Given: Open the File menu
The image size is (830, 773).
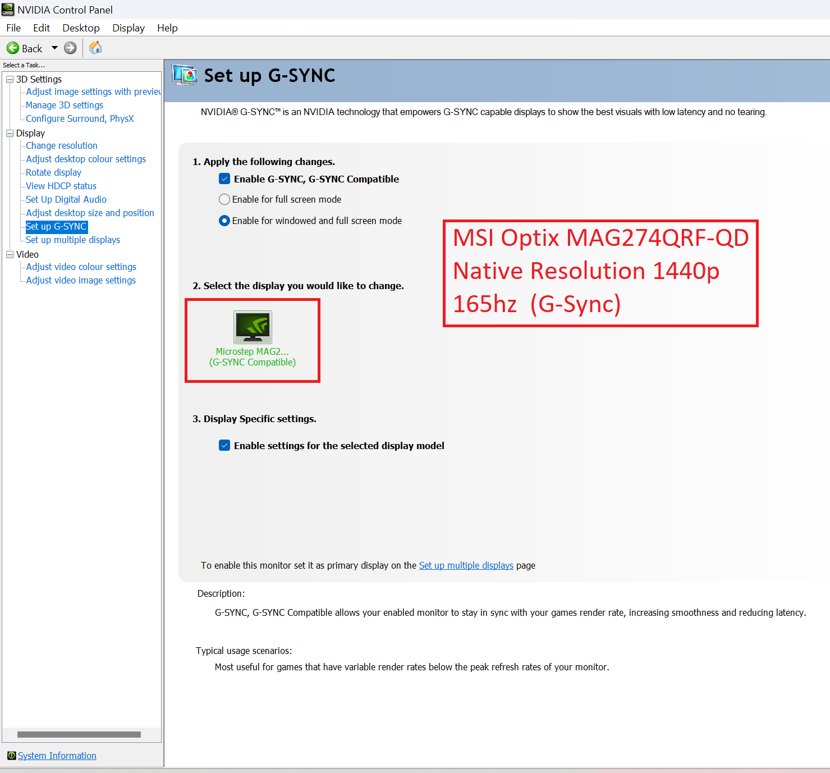Looking at the screenshot, I should click(x=13, y=28).
